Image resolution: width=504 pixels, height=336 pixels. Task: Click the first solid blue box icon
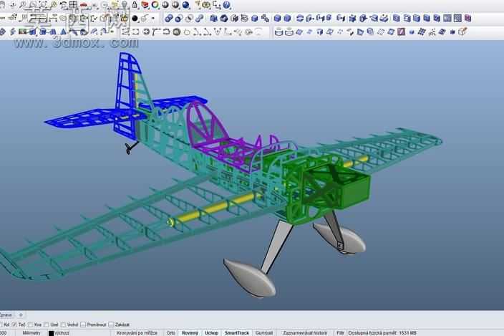click(277, 19)
